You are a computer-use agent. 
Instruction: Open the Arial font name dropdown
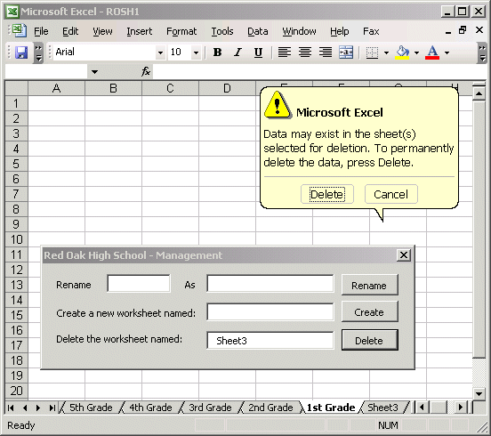160,52
